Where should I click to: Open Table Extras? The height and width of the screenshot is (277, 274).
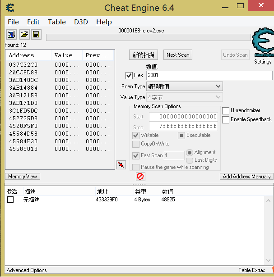[x=252, y=270]
